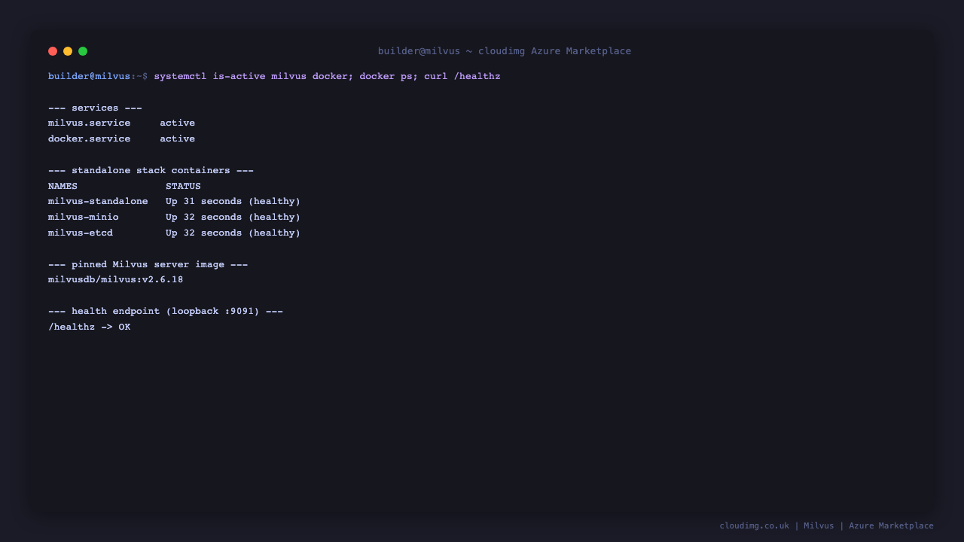Click the 'docker.service' entry
Viewport: 964px width, 542px height.
pos(89,139)
